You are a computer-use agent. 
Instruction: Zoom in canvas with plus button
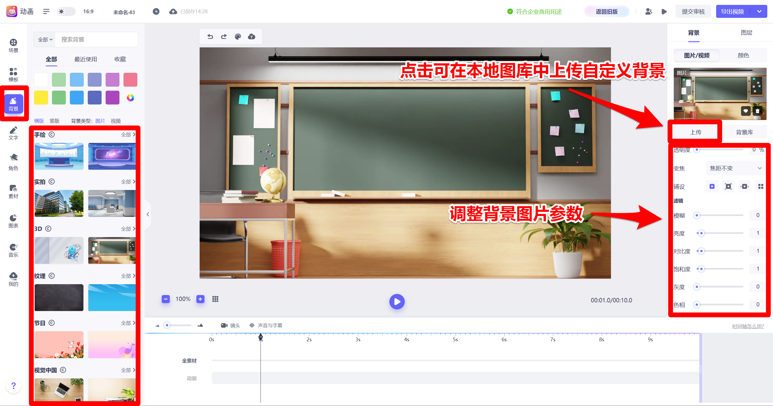click(x=200, y=299)
